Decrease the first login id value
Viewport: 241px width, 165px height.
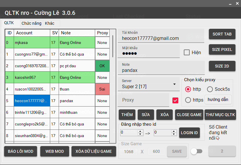(140, 134)
